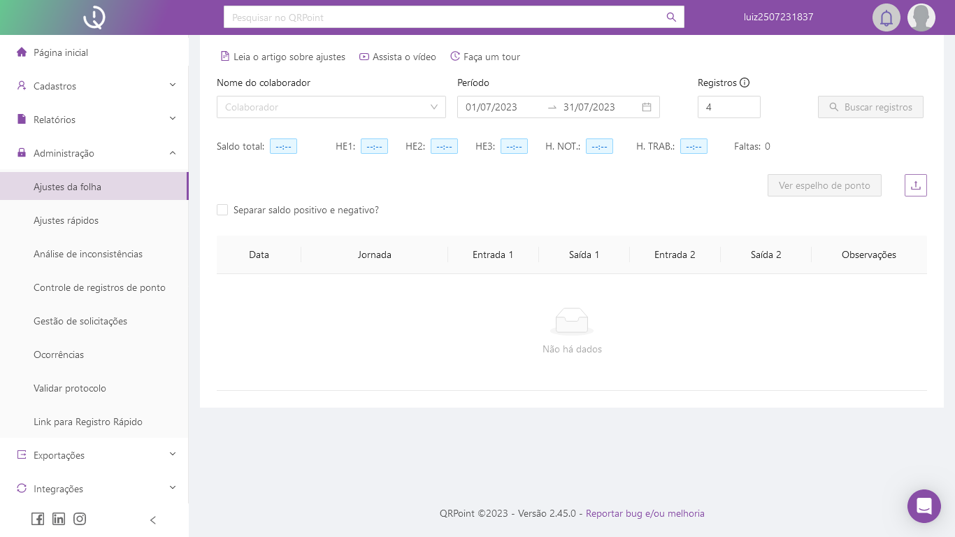
Task: Open the Instagram social icon
Action: point(80,519)
